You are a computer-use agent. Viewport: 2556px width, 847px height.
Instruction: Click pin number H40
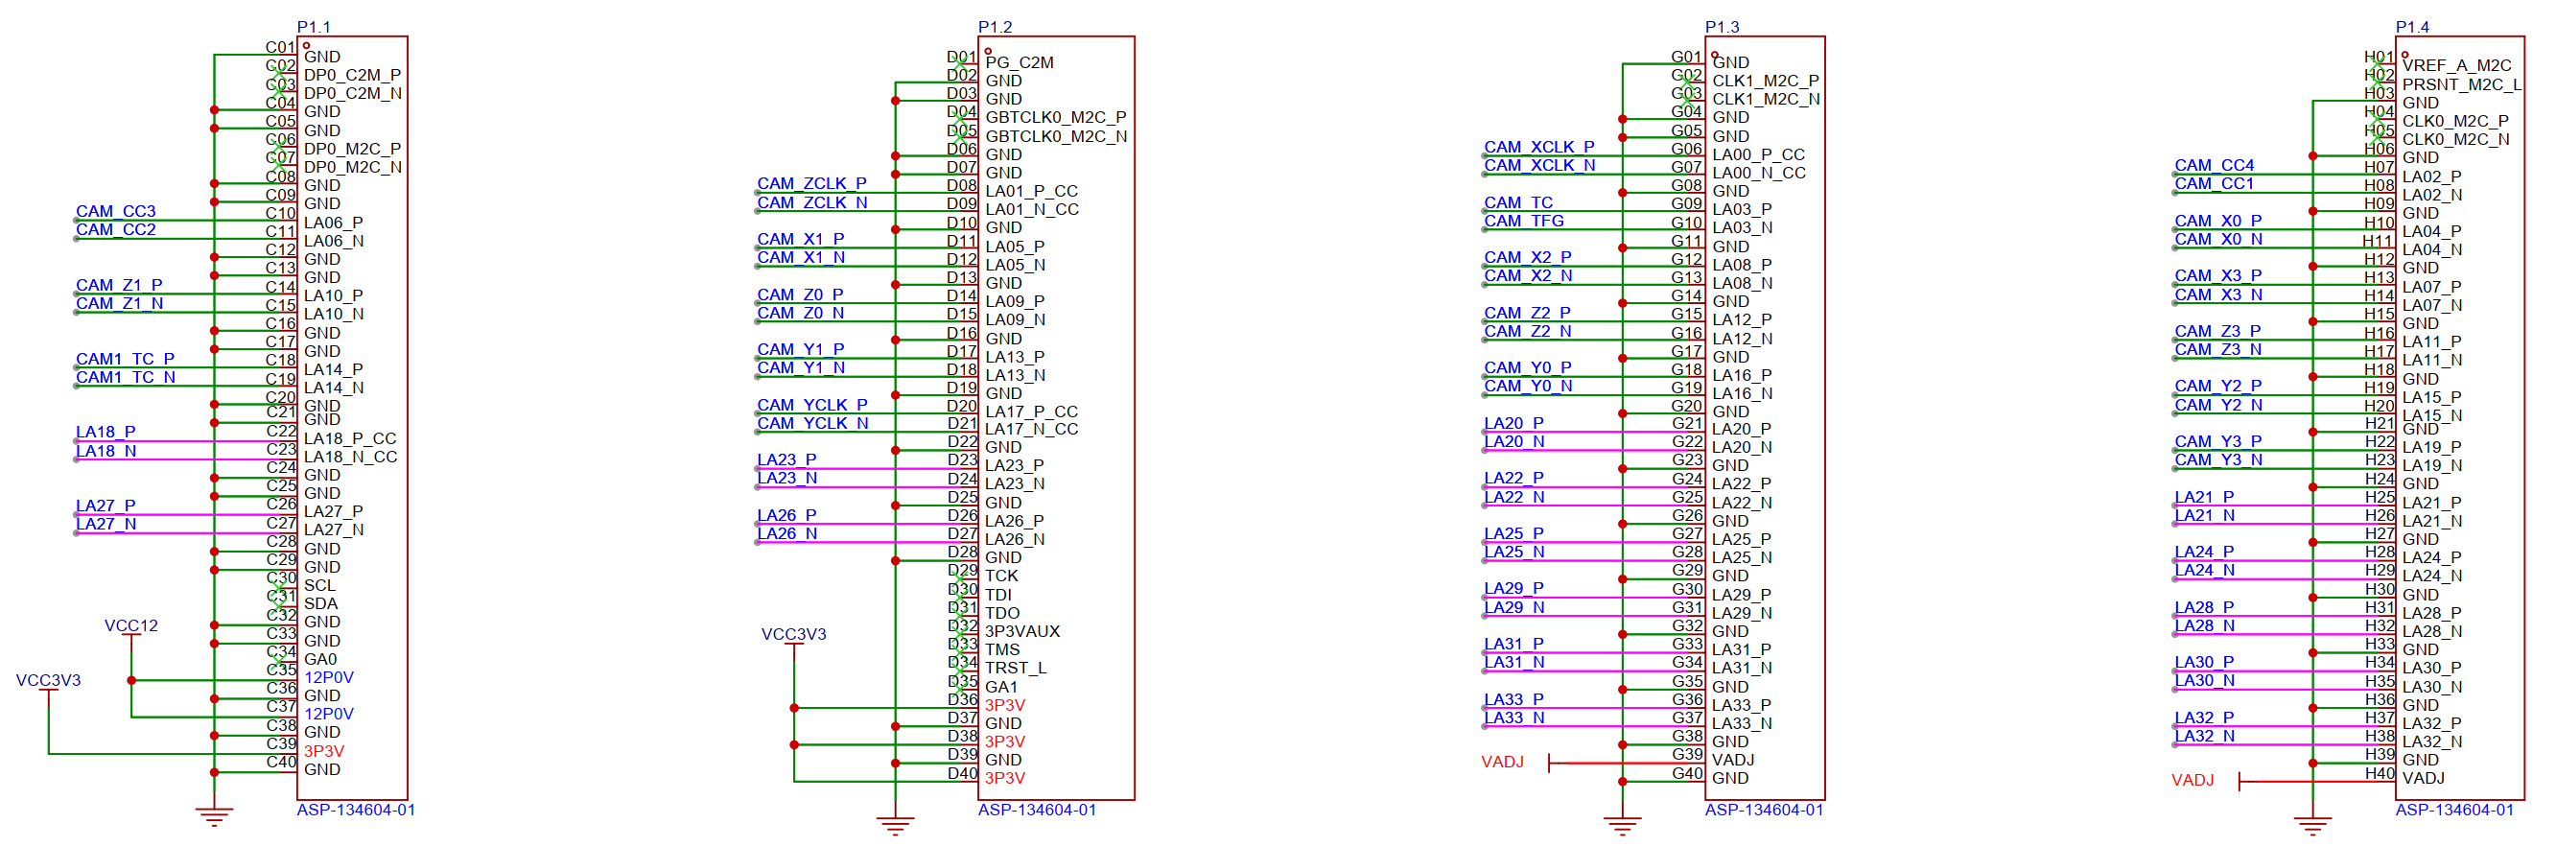2379,772
